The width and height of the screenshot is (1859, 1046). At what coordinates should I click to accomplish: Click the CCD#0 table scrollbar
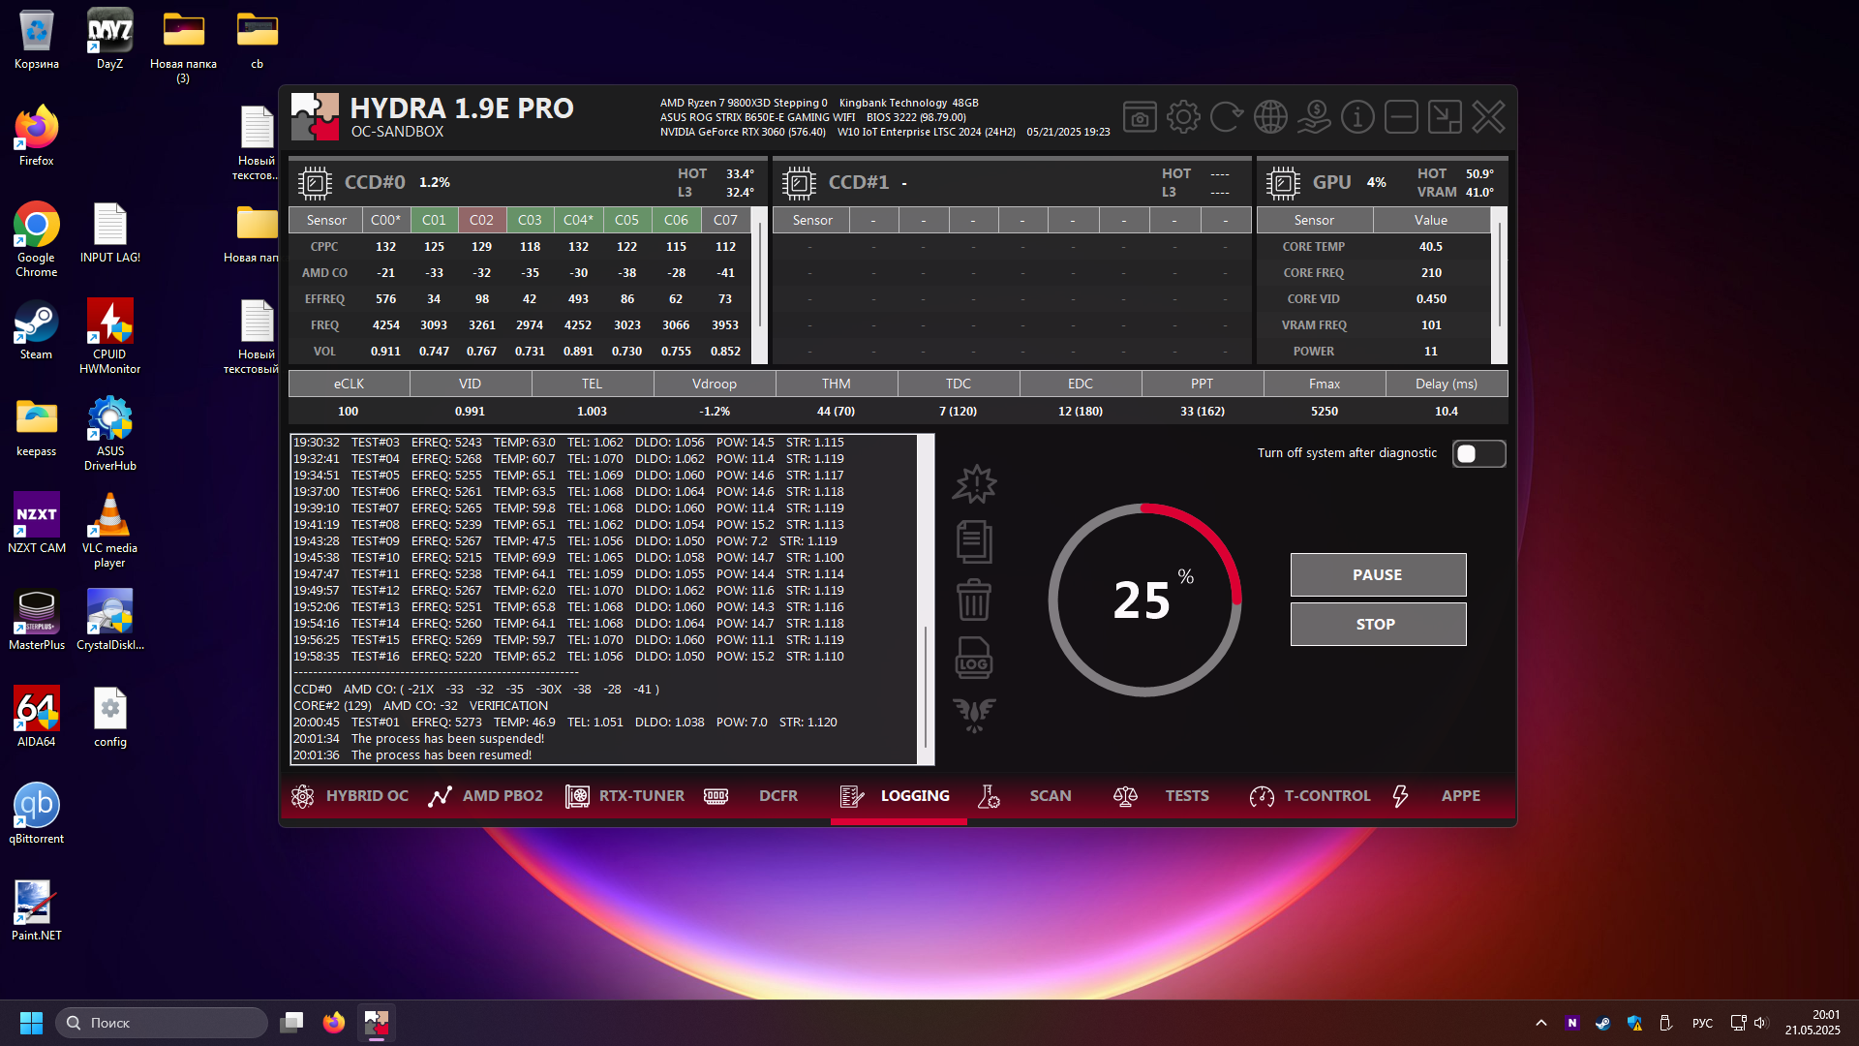coord(760,286)
